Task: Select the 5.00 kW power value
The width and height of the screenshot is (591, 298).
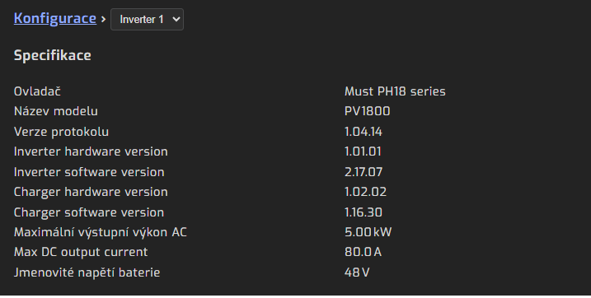Action: [368, 232]
